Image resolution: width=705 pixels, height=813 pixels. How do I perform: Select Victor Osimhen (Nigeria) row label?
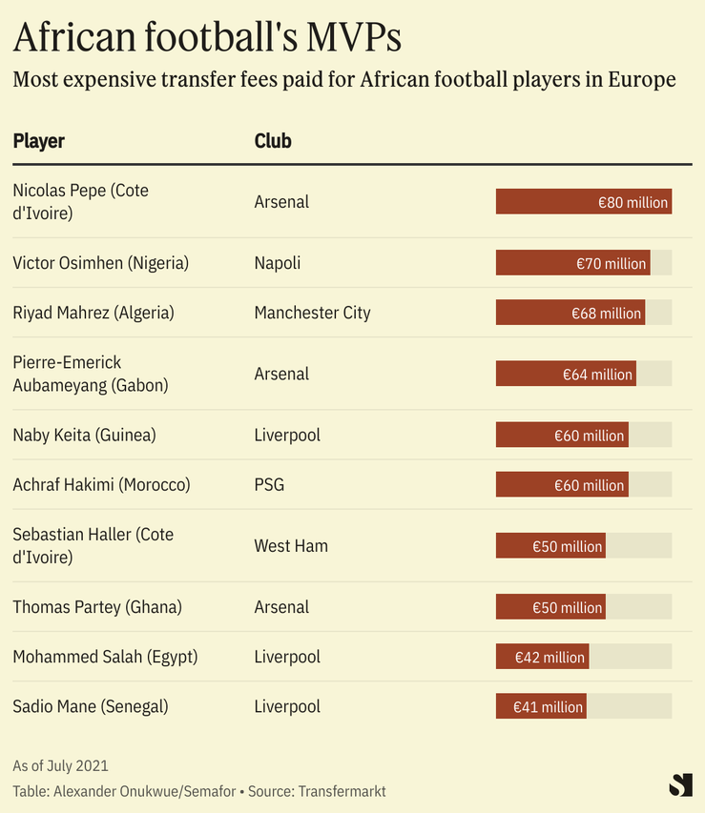coord(101,263)
